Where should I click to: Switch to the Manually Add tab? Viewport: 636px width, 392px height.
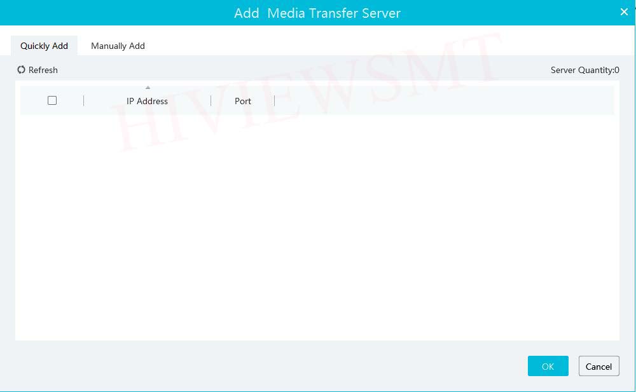pyautogui.click(x=118, y=46)
